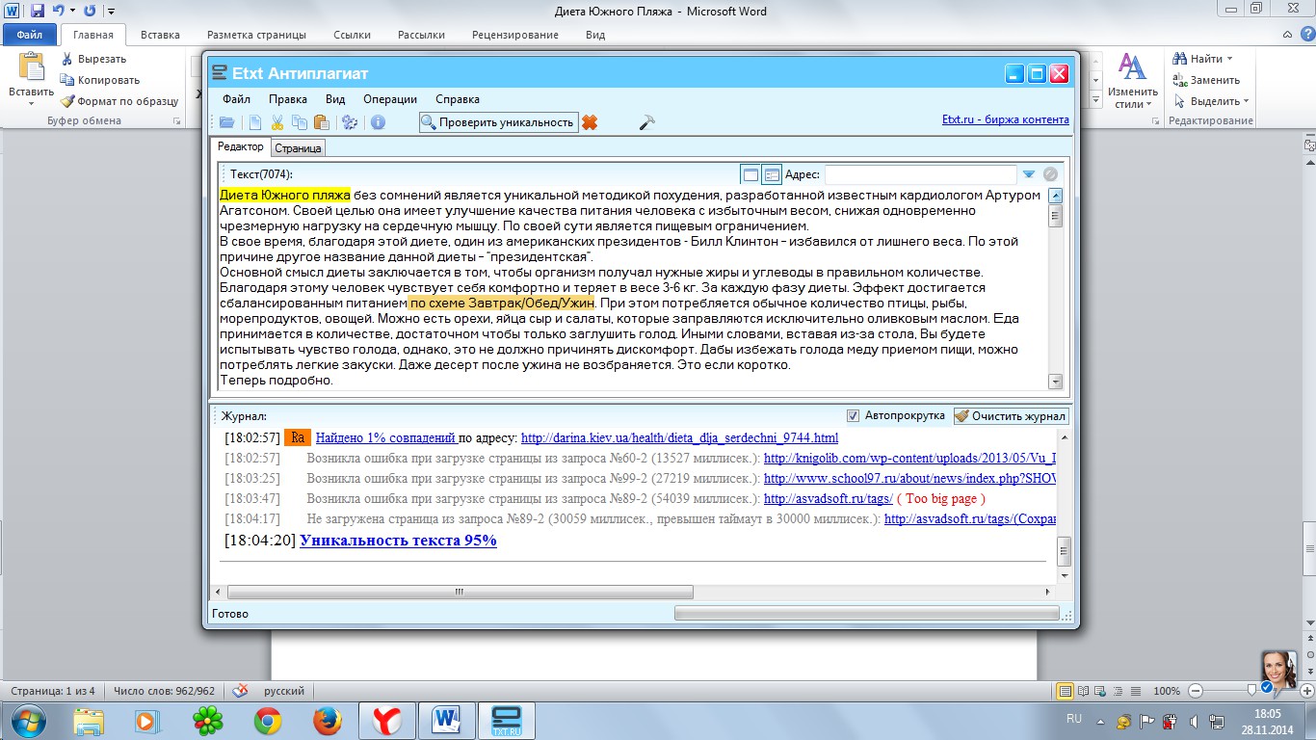Open Word Вставка ribbon tab

tap(160, 35)
